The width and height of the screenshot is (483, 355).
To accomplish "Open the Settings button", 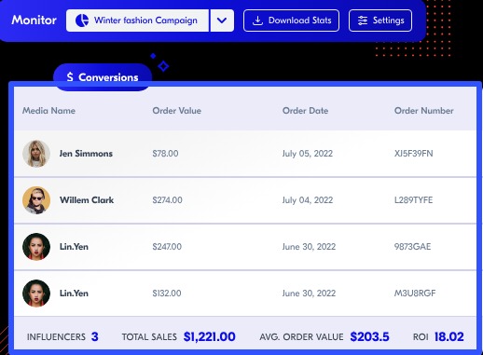I will (380, 20).
